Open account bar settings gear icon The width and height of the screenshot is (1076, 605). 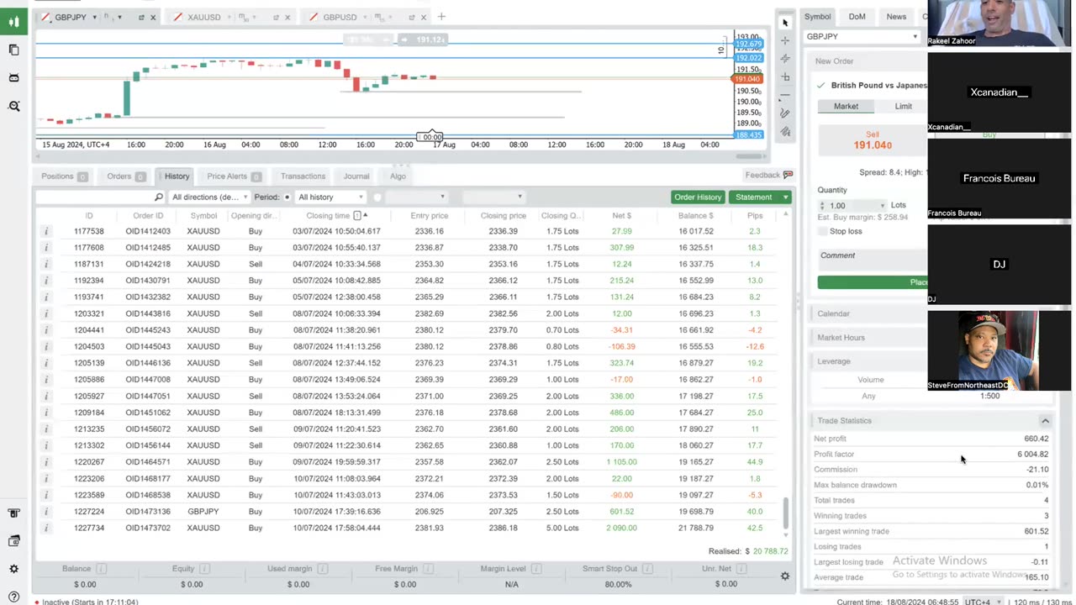point(784,576)
